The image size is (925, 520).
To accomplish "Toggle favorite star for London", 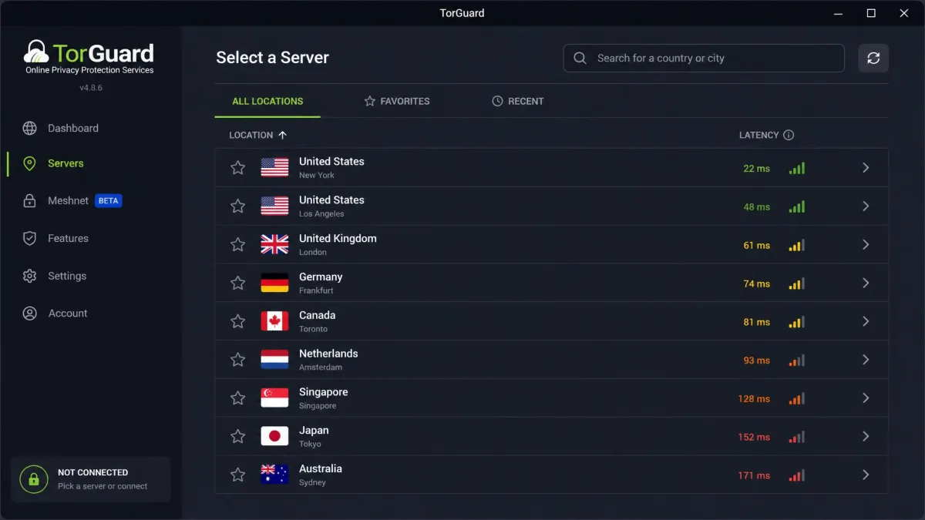I will click(238, 244).
